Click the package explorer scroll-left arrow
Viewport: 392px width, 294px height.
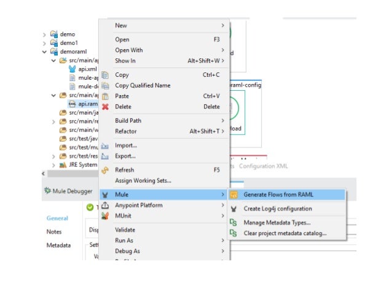(x=43, y=174)
